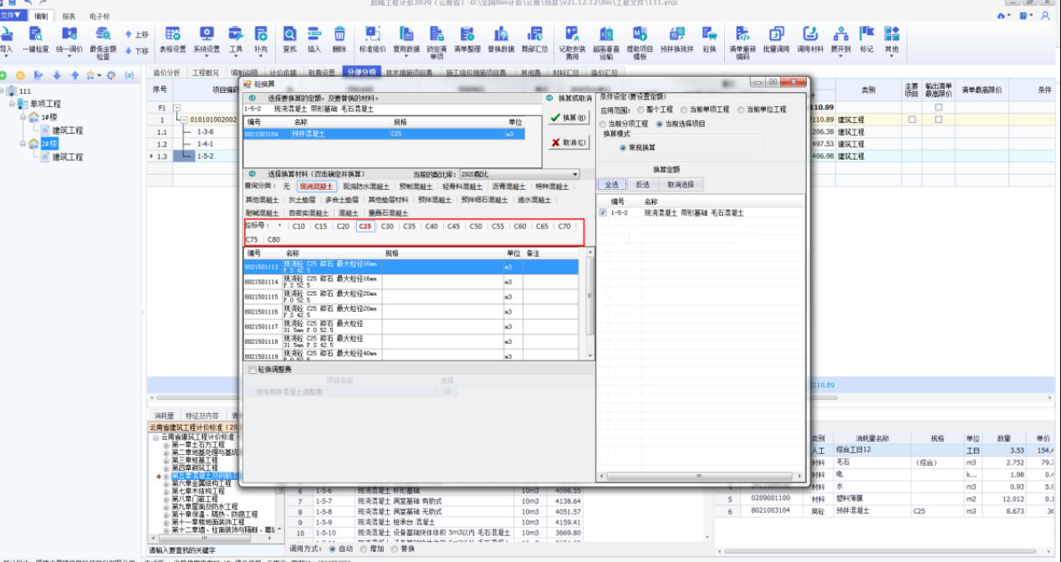The width and height of the screenshot is (1061, 562).
Task: Click the 删除 trash icon
Action: click(x=339, y=39)
